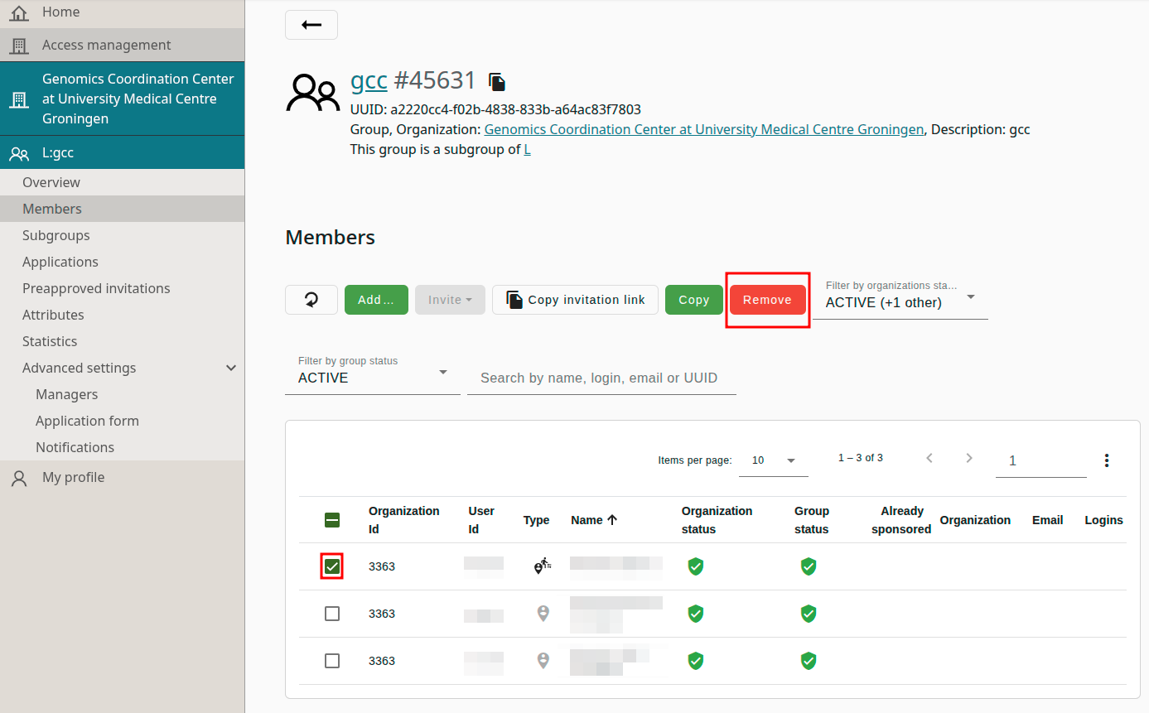Screen dimensions: 1149x713
Task: Click the Copy invitation link button
Action: (x=575, y=300)
